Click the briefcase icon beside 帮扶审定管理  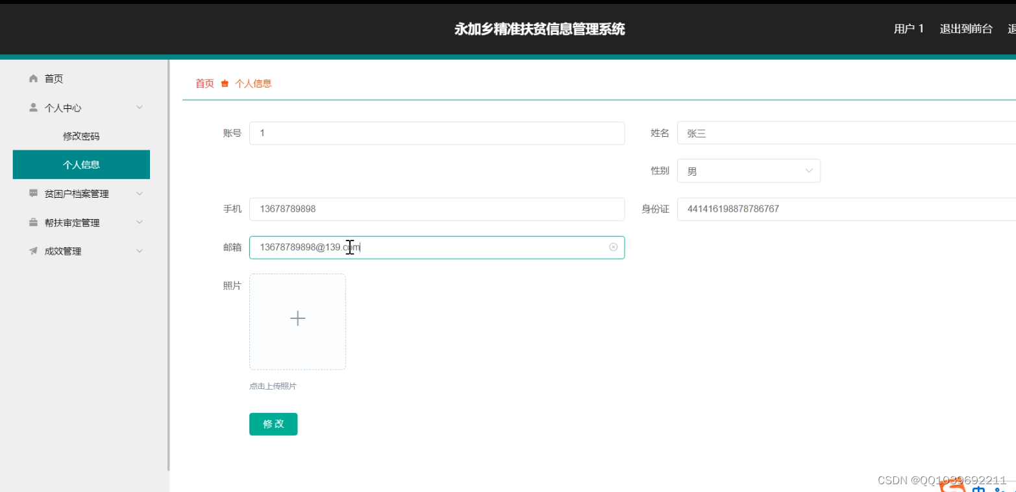coord(34,222)
